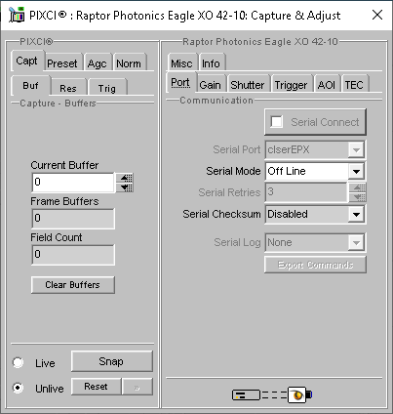
Task: Increment the Current Buffer value
Action: 125,178
